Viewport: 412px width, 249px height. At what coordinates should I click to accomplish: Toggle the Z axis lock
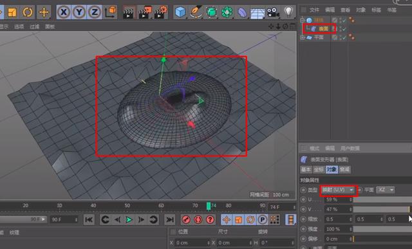pos(95,12)
